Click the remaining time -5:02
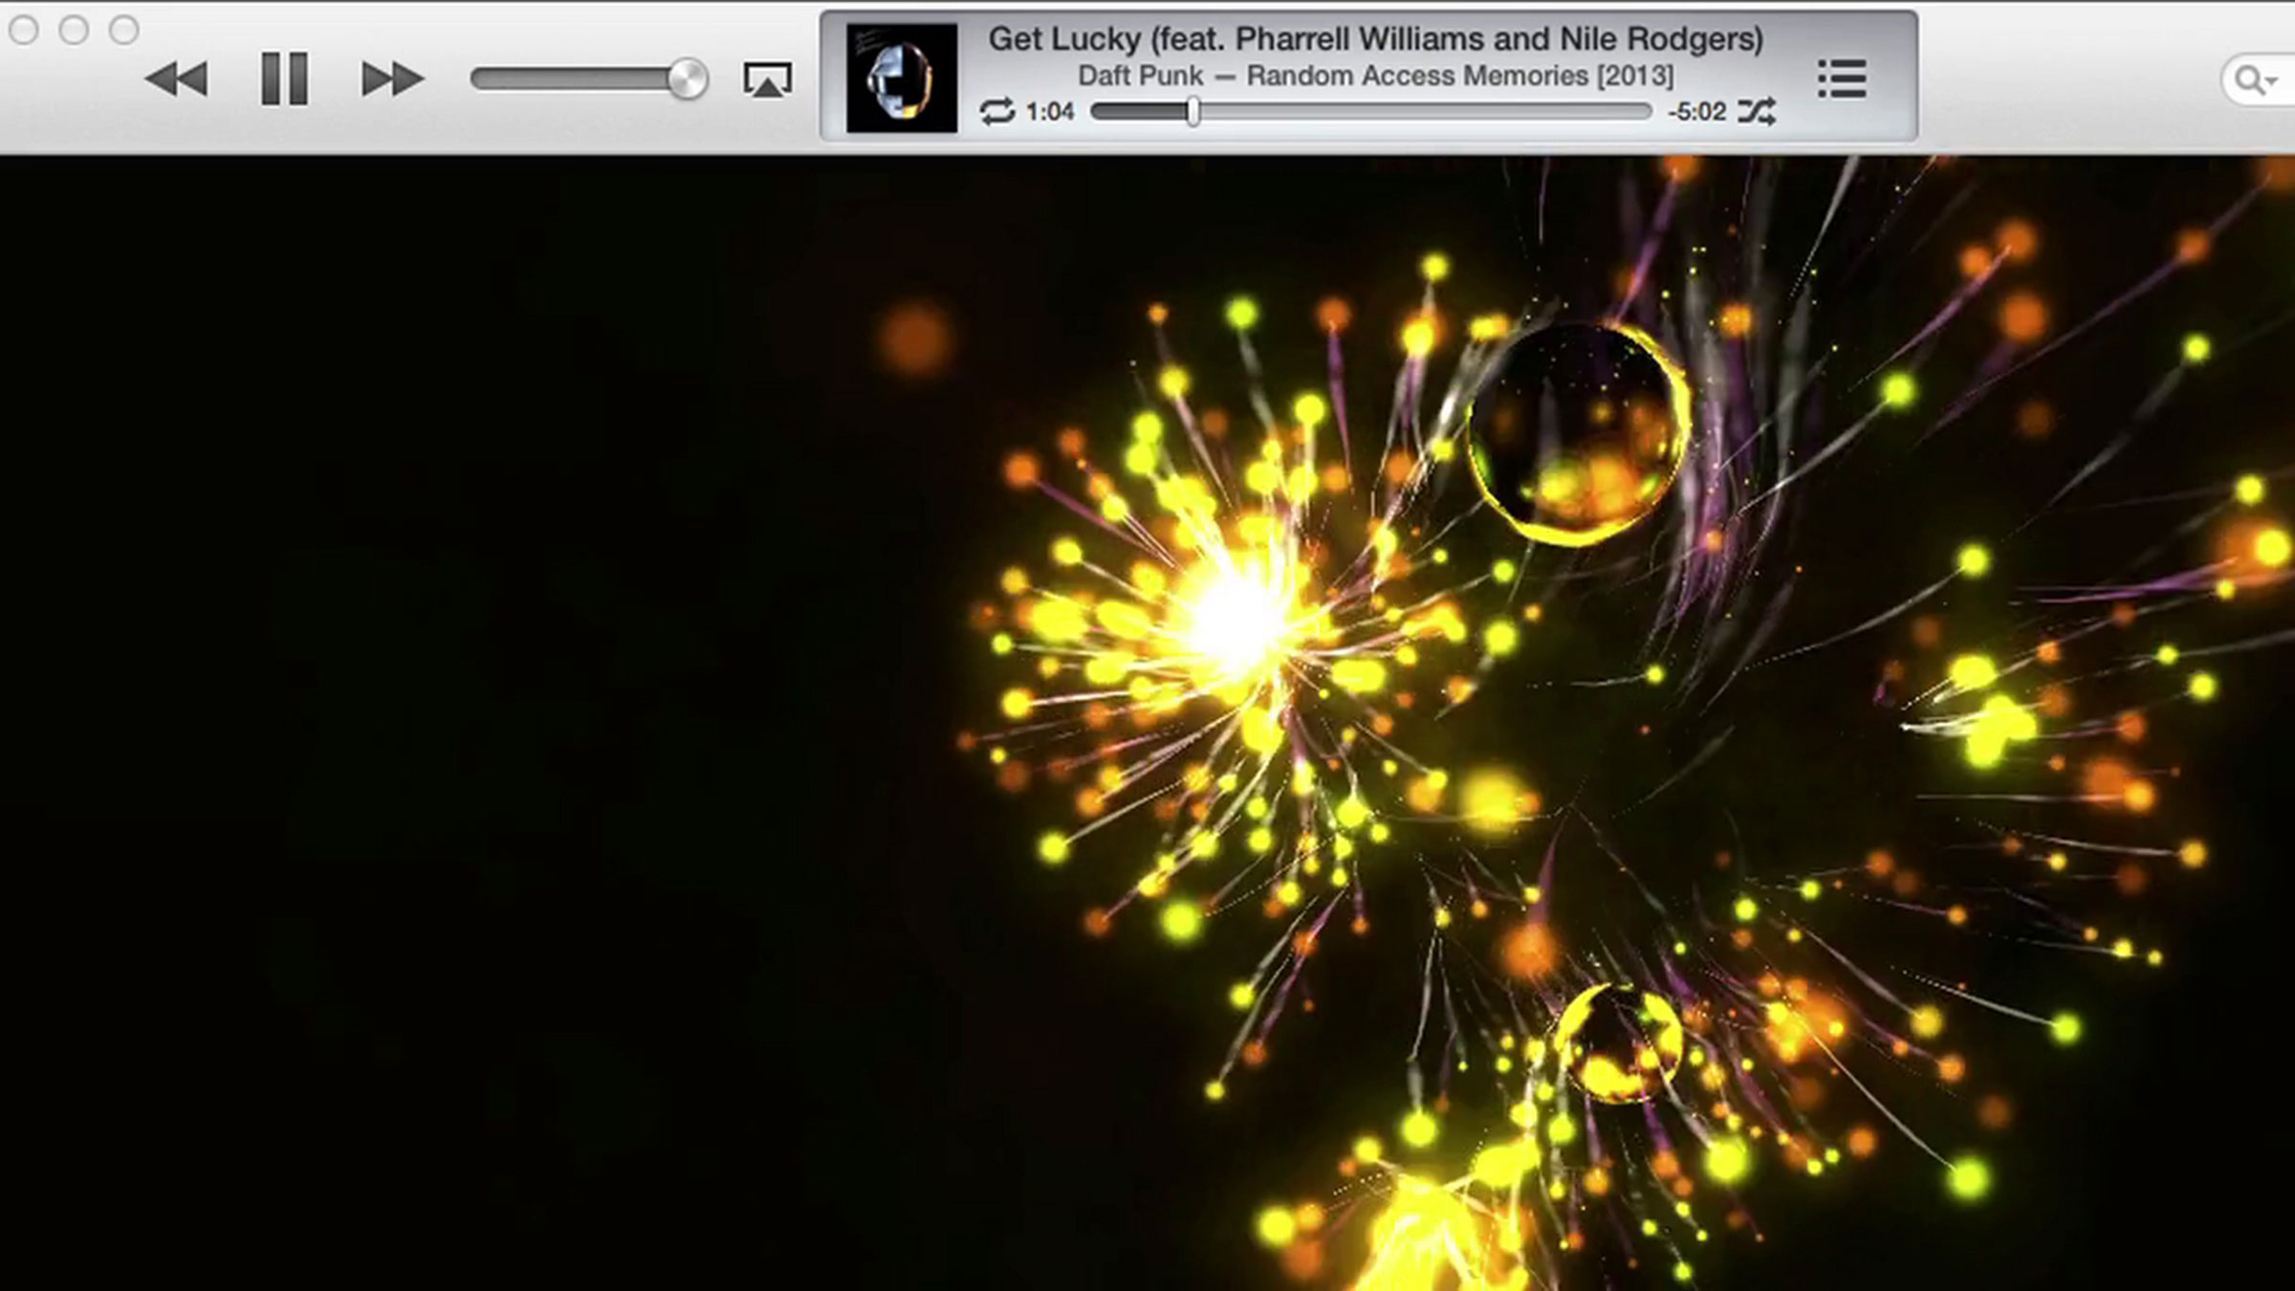This screenshot has height=1291, width=2295. point(1697,112)
